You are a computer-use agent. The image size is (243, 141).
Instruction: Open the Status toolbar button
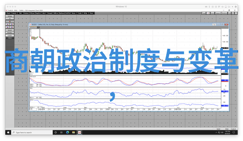26,13
